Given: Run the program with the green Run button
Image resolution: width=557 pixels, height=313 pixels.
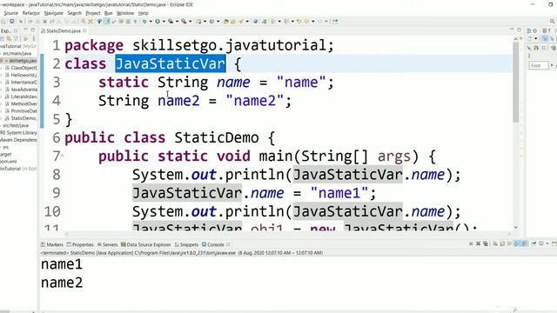Looking at the screenshot, I should click(158, 21).
